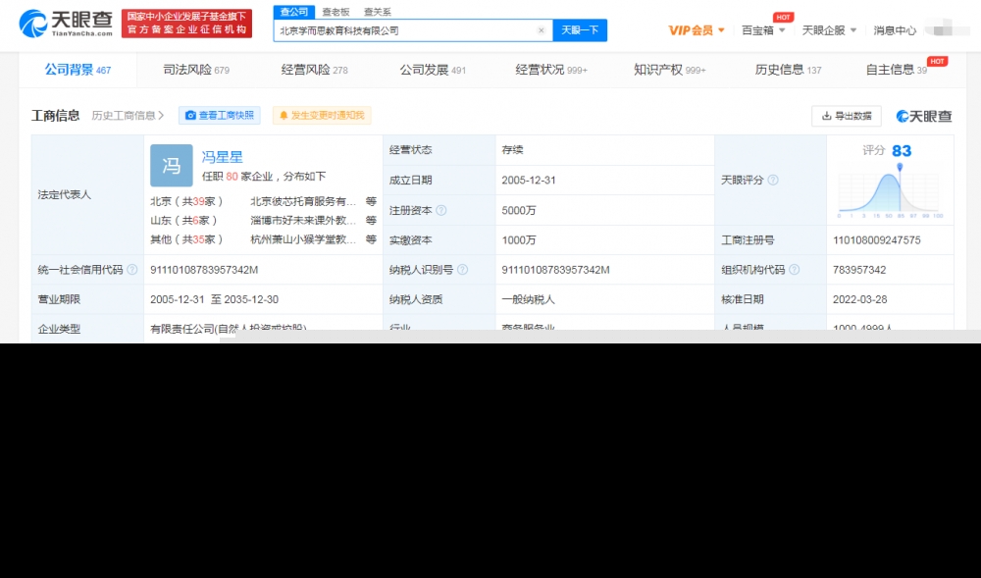Select organization code 783957342

859,270
